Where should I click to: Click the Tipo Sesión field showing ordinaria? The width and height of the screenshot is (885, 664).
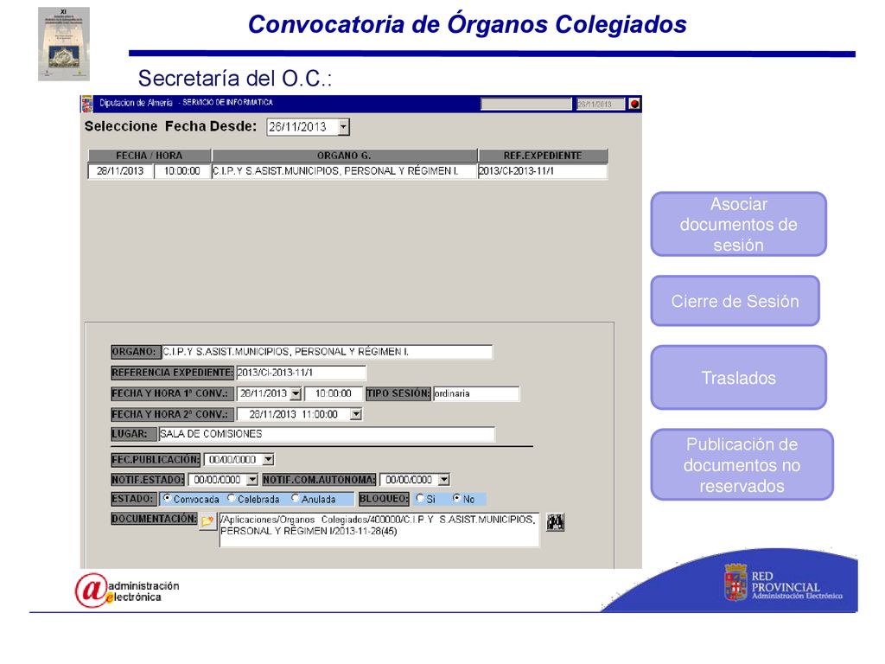[x=476, y=393]
